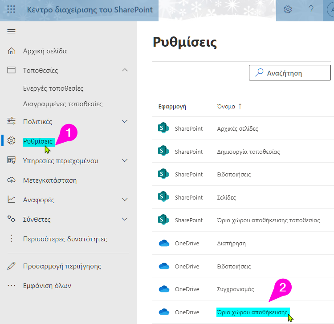Viewport: 334px width, 324px height.
Task: Open the Όριο χώρου αποθήκευσης setting
Action: click(252, 312)
